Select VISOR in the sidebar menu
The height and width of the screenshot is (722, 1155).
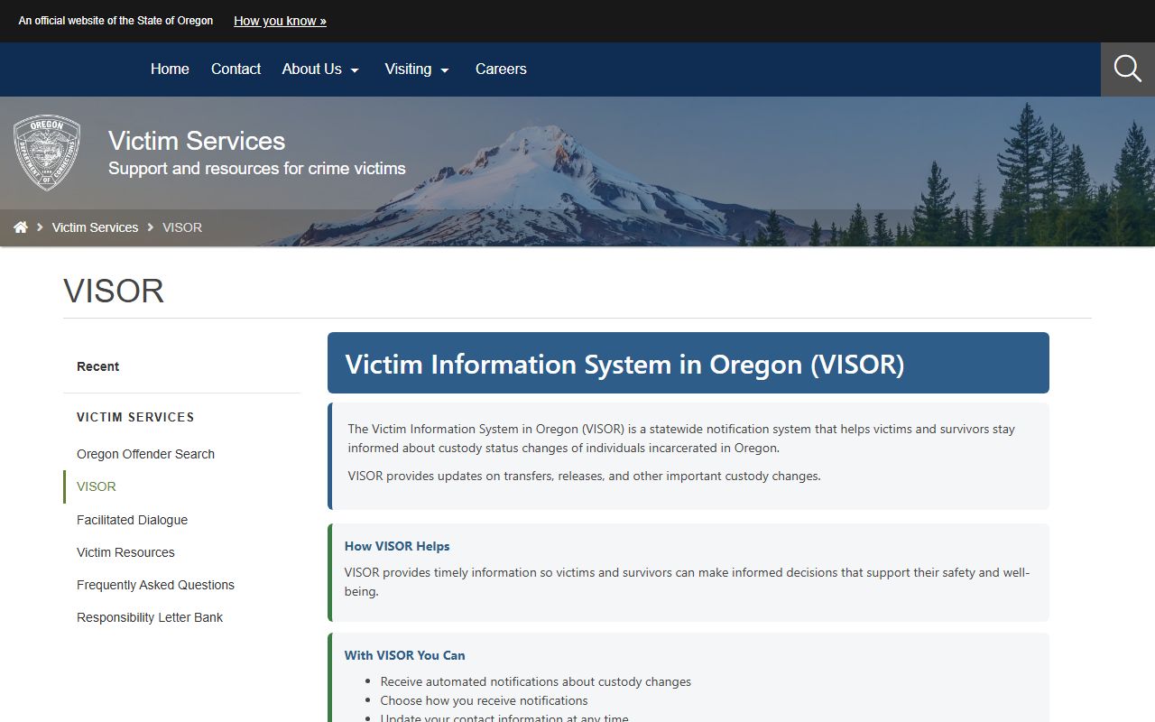coord(97,486)
